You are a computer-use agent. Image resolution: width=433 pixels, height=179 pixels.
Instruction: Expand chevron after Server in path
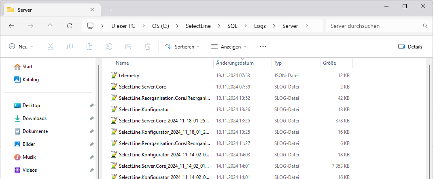(x=306, y=26)
